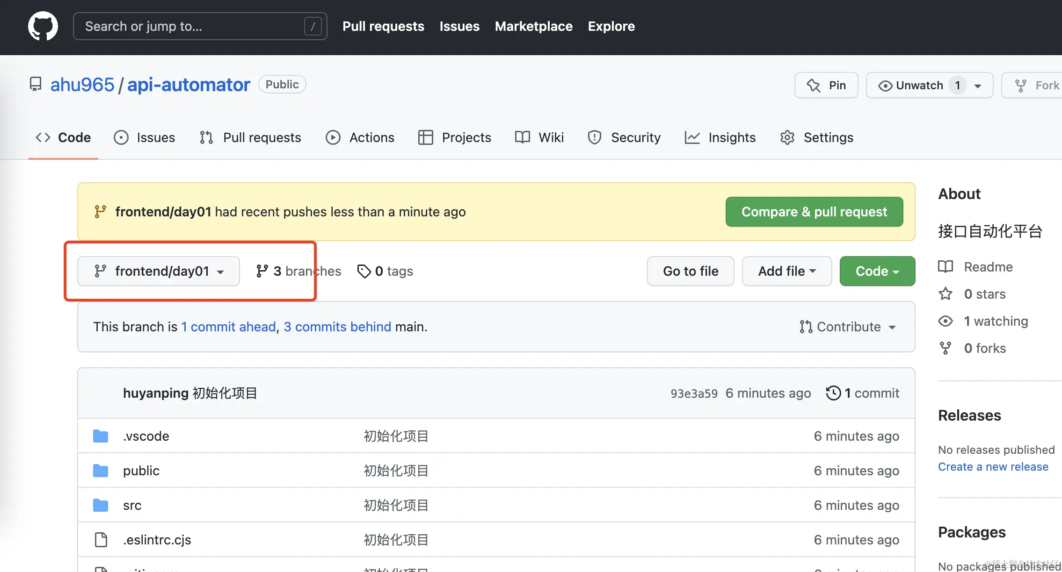Expand the Add file dropdown
The height and width of the screenshot is (572, 1062).
(787, 271)
